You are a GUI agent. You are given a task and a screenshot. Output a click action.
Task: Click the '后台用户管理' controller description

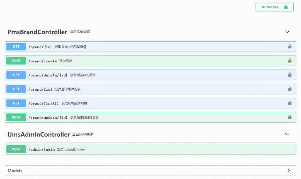pos(82,135)
